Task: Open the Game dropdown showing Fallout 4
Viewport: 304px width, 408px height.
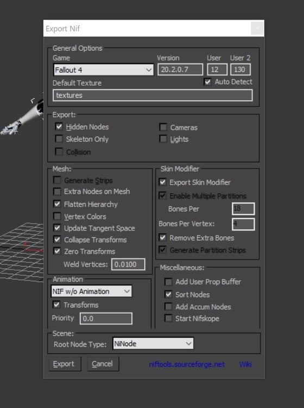Action: (103, 70)
